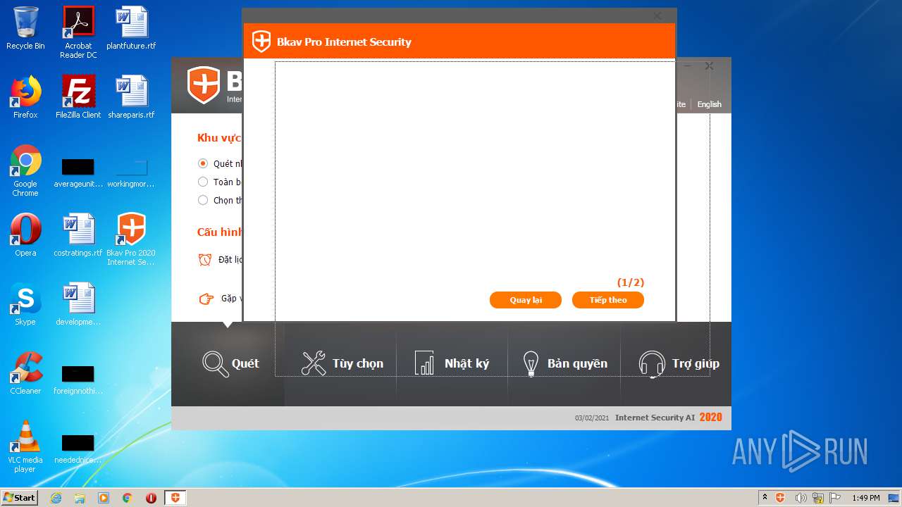Click the Action Center flag icon
Image resolution: width=902 pixels, height=507 pixels.
point(834,498)
